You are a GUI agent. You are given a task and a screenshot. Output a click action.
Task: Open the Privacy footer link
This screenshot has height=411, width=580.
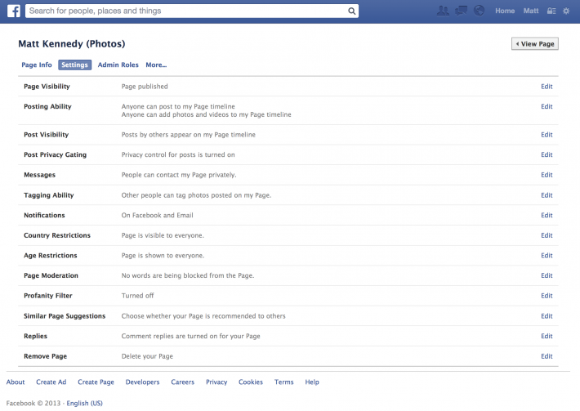click(x=216, y=382)
